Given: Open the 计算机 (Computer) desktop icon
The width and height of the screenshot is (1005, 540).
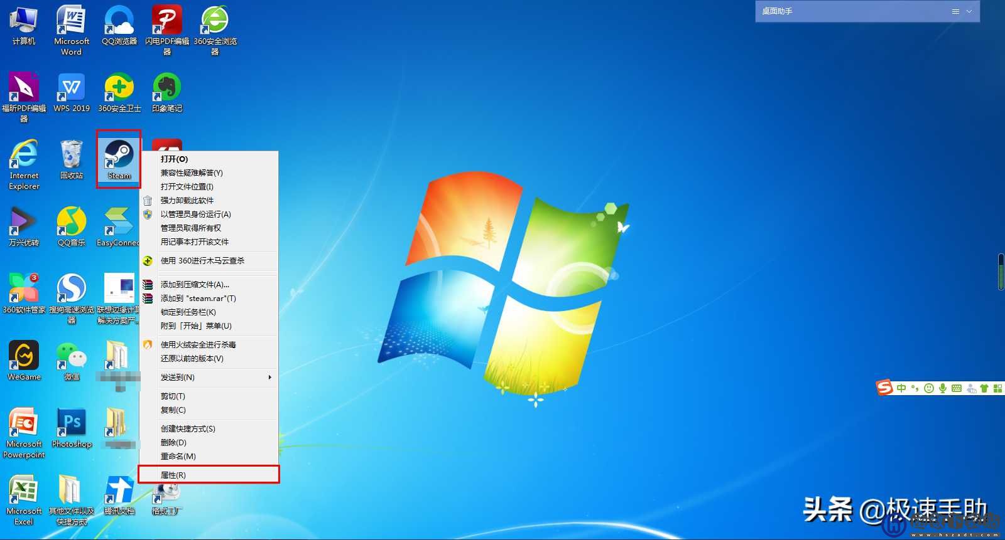Looking at the screenshot, I should [24, 26].
